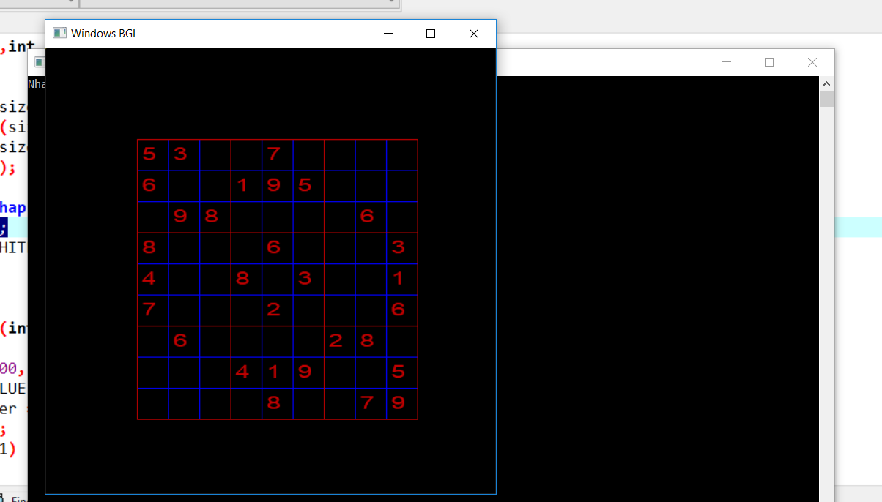Click the Windows BGI title text
This screenshot has width=882, height=502.
pyautogui.click(x=103, y=34)
